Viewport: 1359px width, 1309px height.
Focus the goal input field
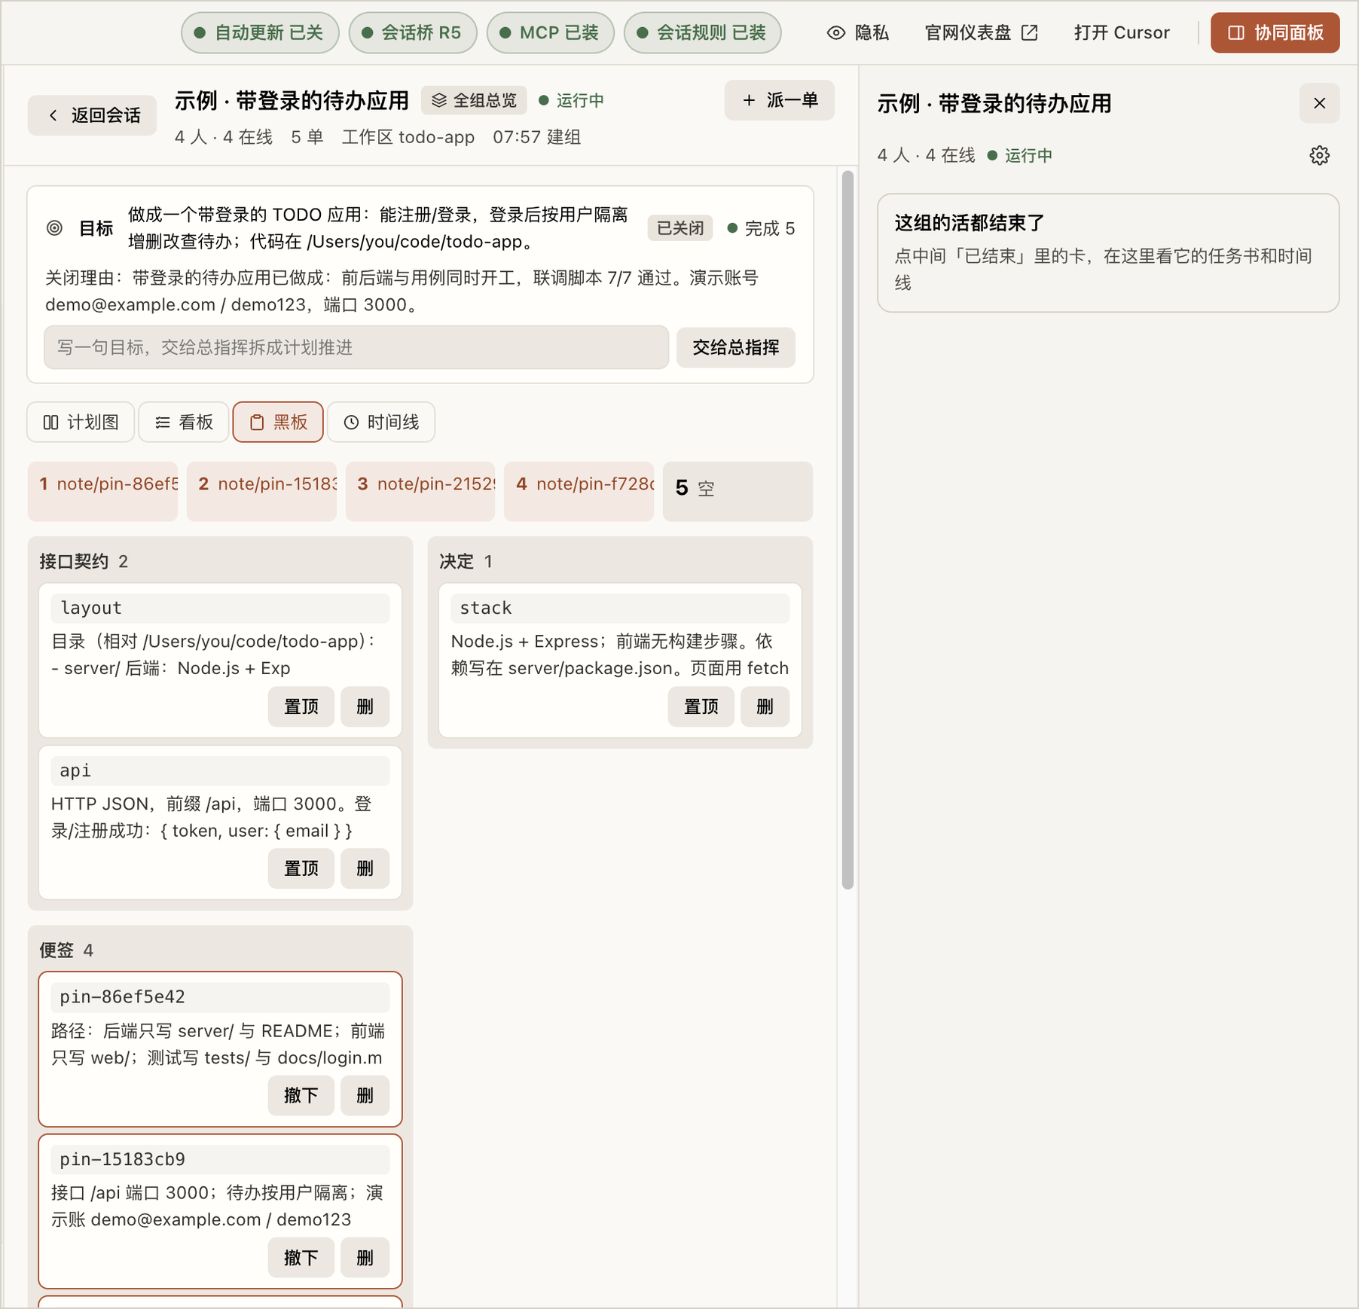pyautogui.click(x=356, y=347)
